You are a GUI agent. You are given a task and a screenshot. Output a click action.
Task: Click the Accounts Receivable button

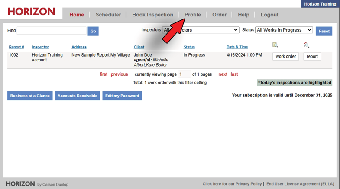(x=77, y=96)
